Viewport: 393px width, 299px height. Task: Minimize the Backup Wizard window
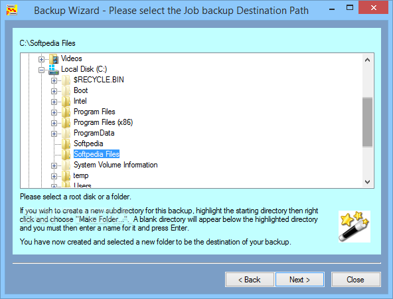pos(332,9)
